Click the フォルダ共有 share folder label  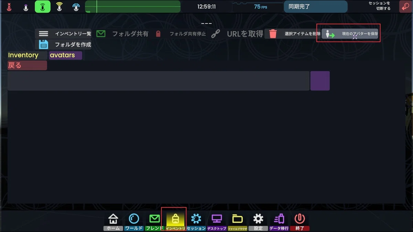tap(130, 34)
